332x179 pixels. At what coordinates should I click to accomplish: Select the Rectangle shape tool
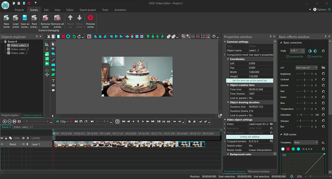click(x=53, y=64)
